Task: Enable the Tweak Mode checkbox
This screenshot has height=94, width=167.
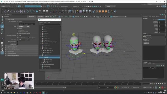Action: click(17, 44)
